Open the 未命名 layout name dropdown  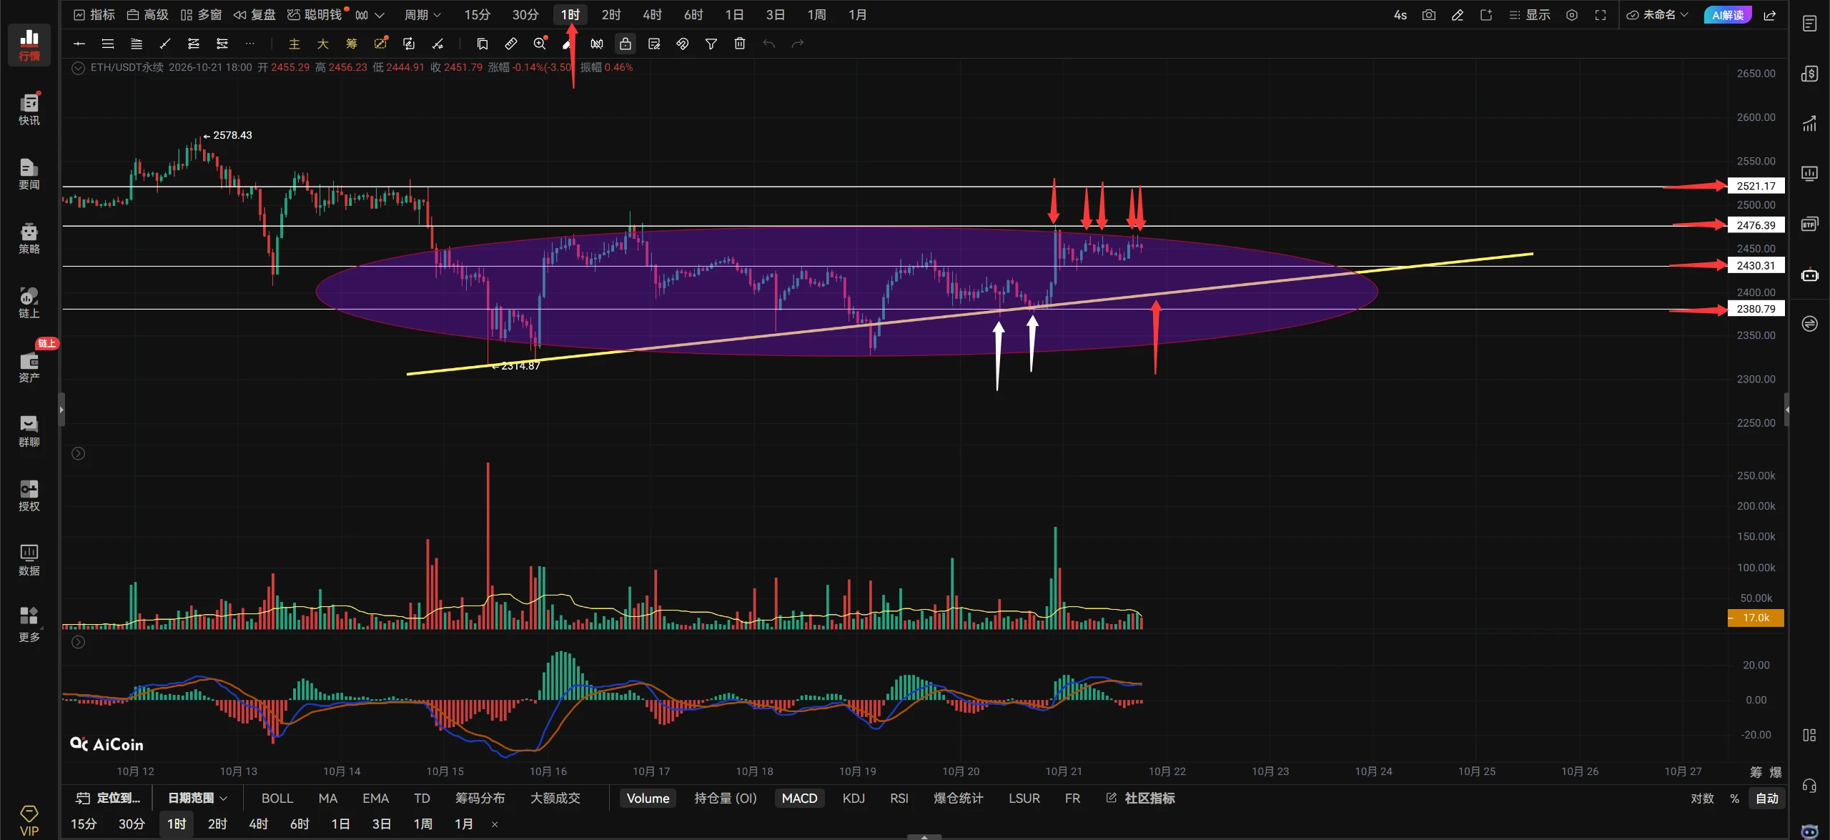click(1658, 15)
